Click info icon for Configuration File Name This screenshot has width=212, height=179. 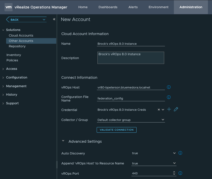(169, 97)
